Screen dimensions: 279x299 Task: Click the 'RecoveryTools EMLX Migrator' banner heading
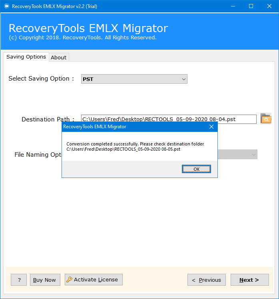pos(88,28)
